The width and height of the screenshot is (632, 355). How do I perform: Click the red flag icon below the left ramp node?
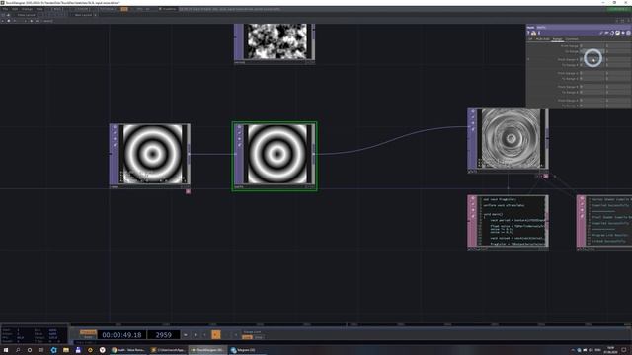point(188,192)
